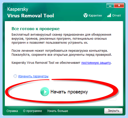Click the report bar chart icon
Image resolution: width=128 pixels, height=118 pixels.
click(x=109, y=16)
